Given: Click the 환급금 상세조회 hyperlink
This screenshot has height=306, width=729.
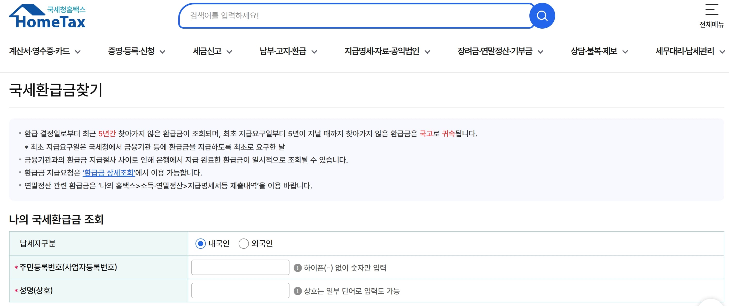Looking at the screenshot, I should click(109, 172).
